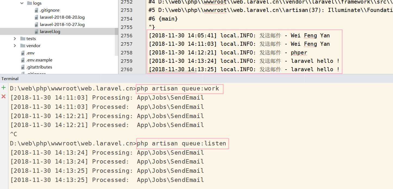Click the Terminal panel title
The image size is (393, 189).
10,79
